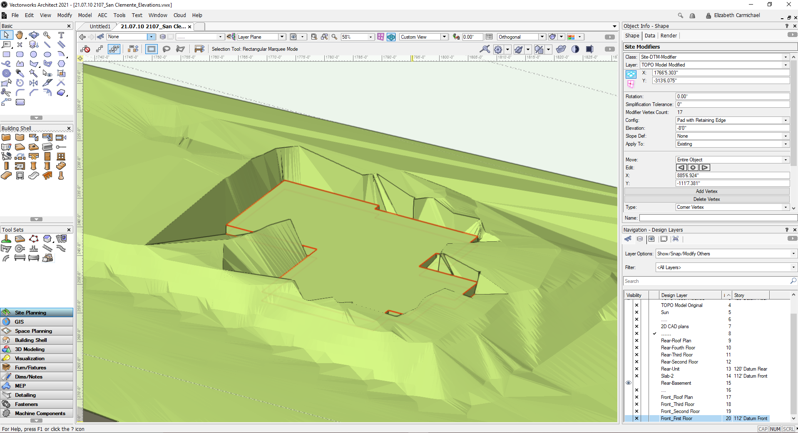Activate the Mirror tool
Image resolution: width=798 pixels, height=433 pixels.
pos(34,83)
